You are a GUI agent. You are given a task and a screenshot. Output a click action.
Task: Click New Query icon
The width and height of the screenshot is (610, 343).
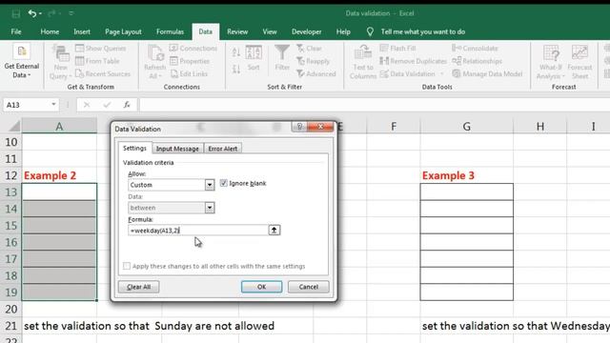tap(61, 62)
